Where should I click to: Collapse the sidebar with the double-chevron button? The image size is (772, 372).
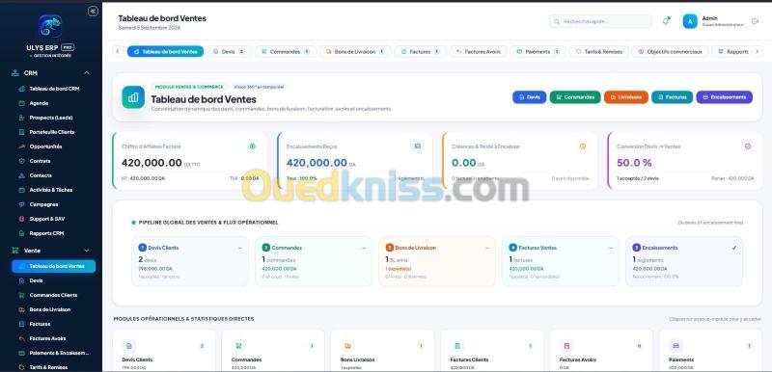(93, 12)
